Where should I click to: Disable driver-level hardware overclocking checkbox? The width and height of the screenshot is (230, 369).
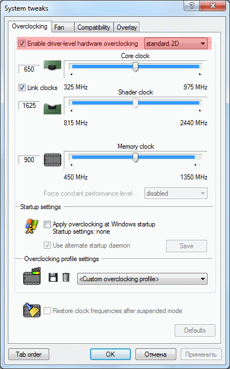click(x=22, y=44)
